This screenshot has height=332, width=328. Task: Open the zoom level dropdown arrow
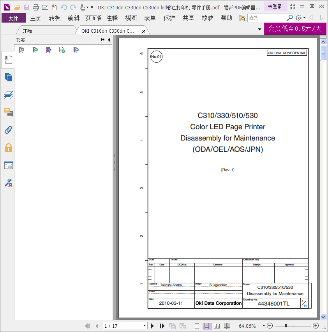(264, 326)
